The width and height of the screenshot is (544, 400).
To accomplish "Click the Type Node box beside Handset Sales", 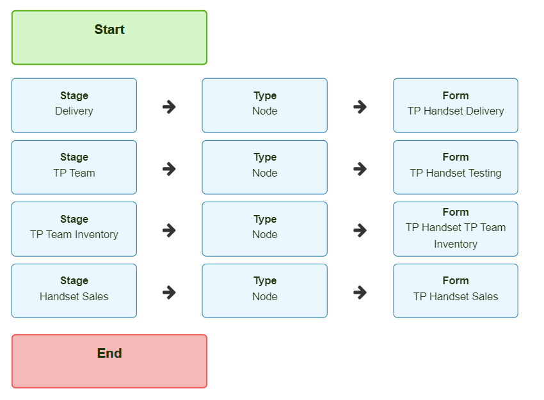I will tap(265, 291).
